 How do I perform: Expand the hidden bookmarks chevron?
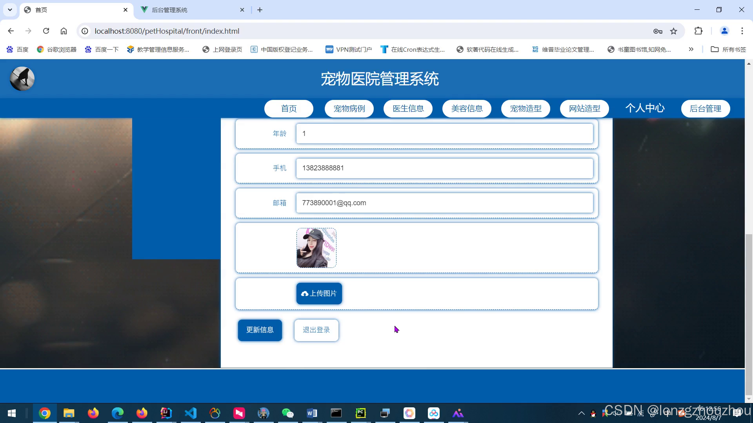point(691,49)
